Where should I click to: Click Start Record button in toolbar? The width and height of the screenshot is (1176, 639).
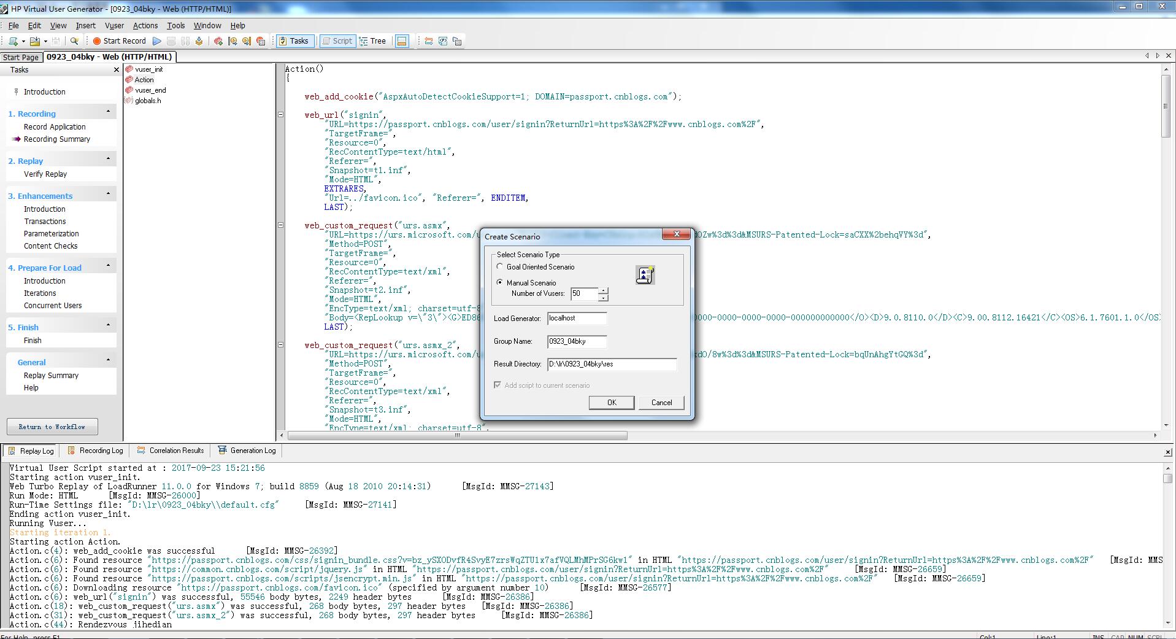click(120, 41)
